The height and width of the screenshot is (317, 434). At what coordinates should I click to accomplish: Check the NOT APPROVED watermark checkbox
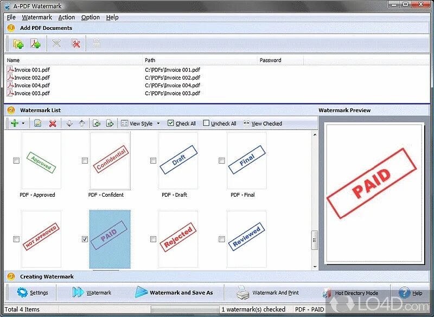(16, 239)
